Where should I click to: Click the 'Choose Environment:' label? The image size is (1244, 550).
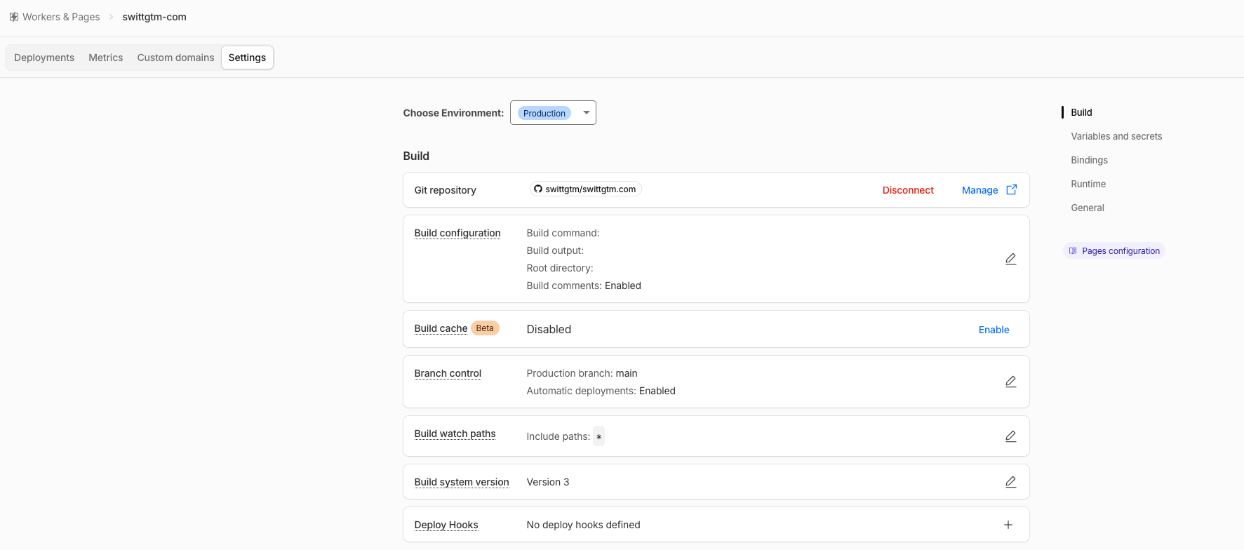click(453, 113)
